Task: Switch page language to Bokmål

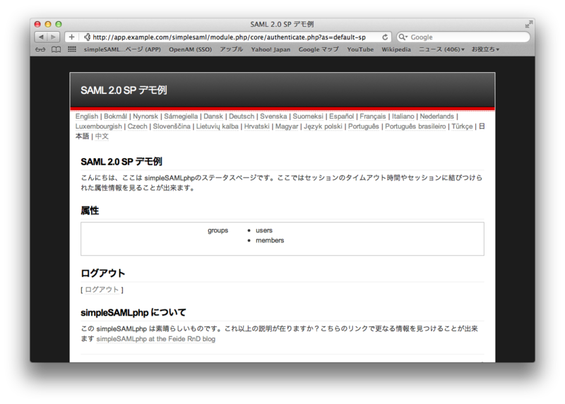Action: click(x=115, y=117)
